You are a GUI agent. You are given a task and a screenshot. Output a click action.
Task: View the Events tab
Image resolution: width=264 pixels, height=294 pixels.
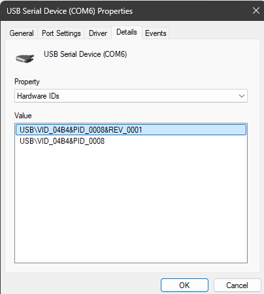156,33
